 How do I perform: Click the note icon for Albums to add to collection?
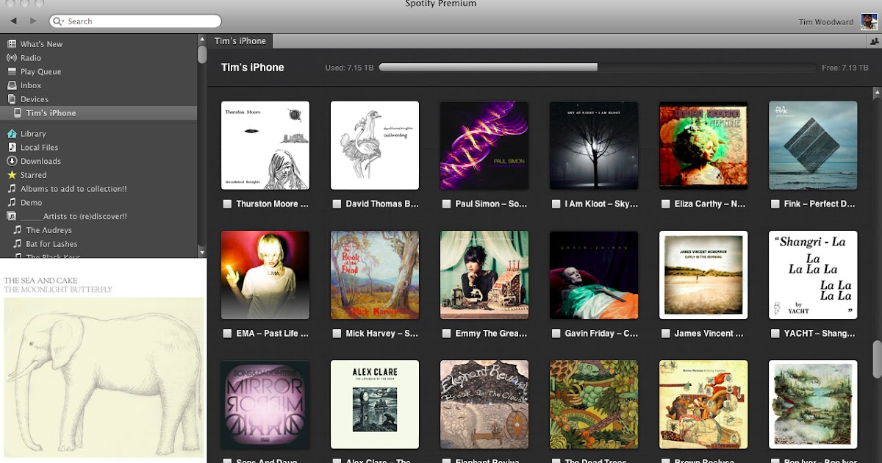tap(12, 189)
